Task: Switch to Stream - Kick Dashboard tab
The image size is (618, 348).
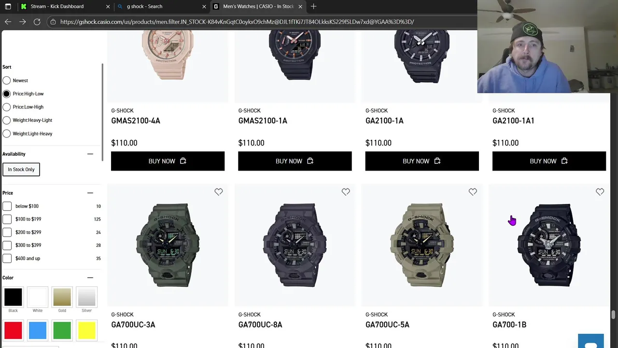Action: (57, 6)
